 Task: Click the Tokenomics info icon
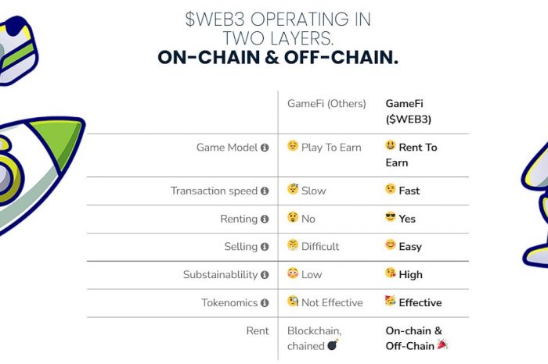pyautogui.click(x=265, y=302)
